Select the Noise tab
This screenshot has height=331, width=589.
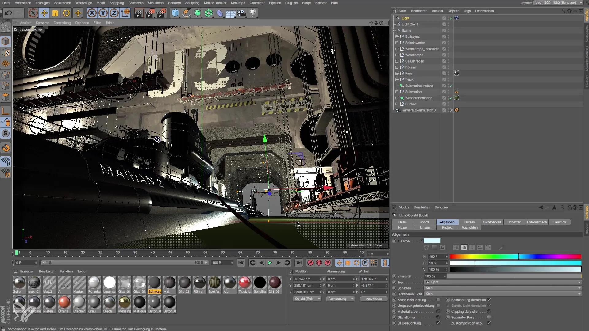click(402, 227)
